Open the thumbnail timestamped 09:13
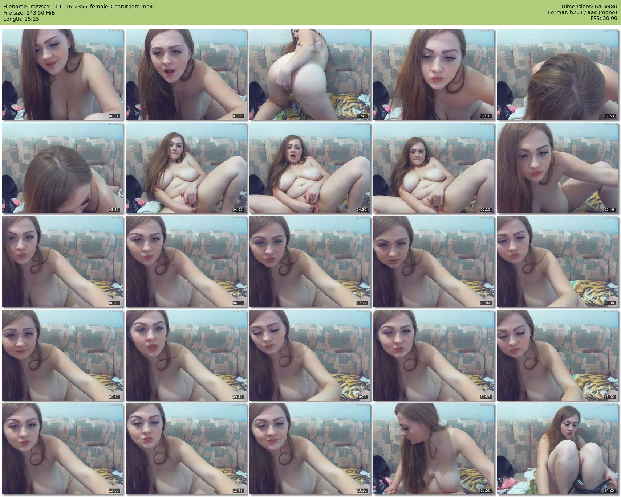 click(x=62, y=355)
